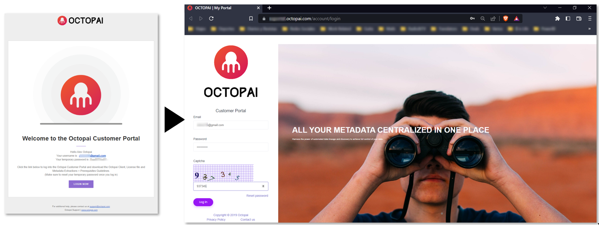Open the saved passwords key icon

click(472, 19)
